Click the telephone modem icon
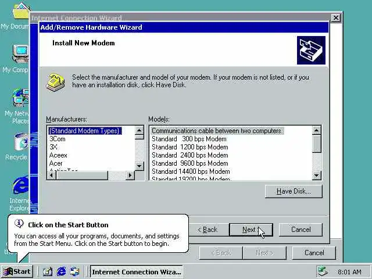 56,83
